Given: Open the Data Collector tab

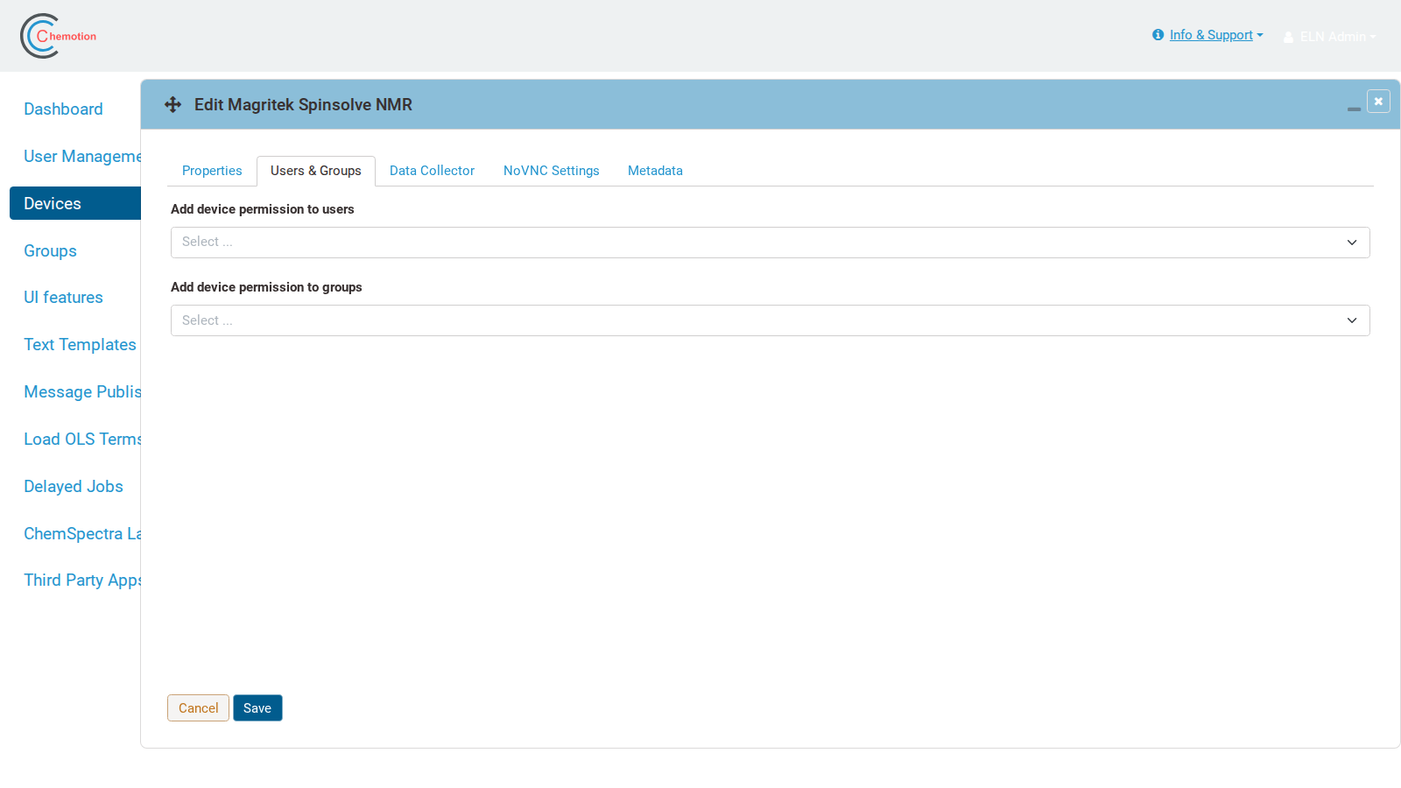Looking at the screenshot, I should pos(432,171).
